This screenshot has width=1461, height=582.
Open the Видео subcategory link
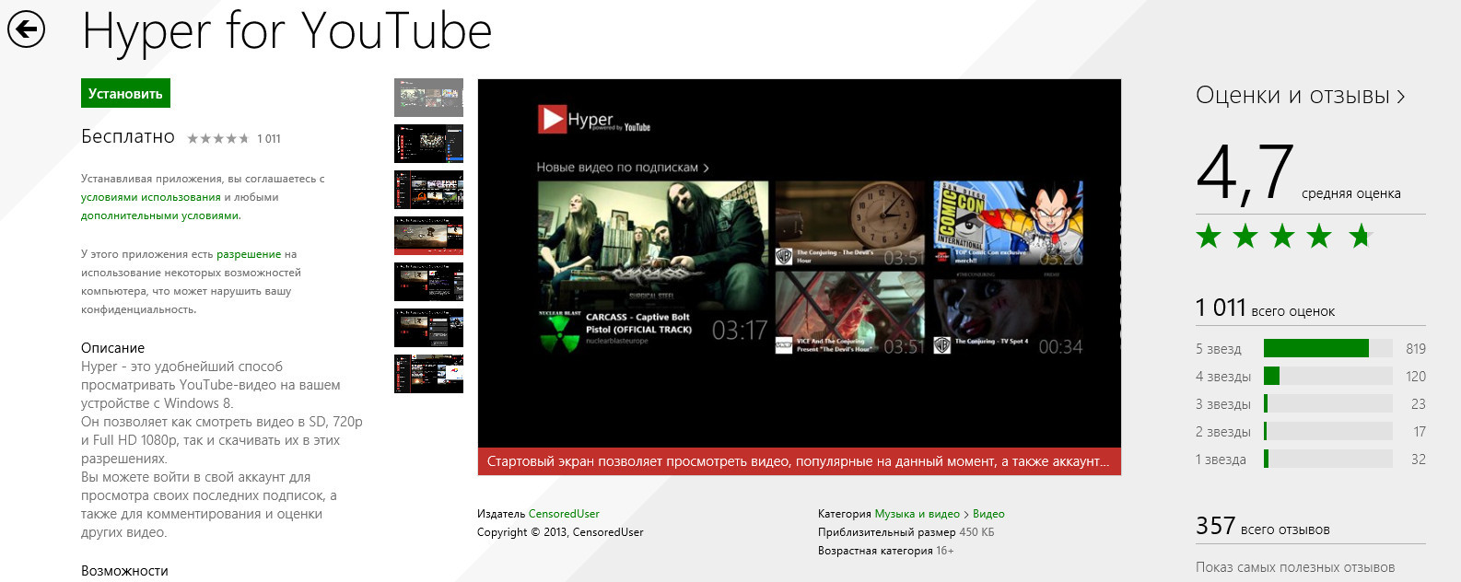point(988,514)
